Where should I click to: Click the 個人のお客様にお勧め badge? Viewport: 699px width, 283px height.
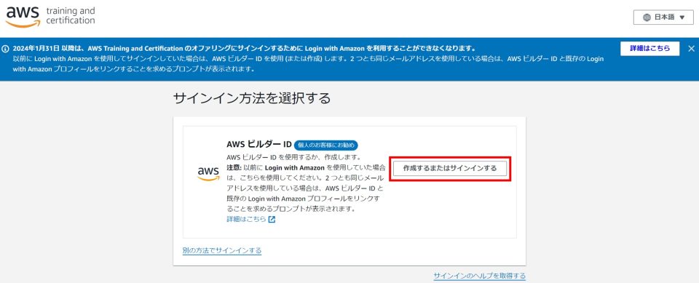pyautogui.click(x=326, y=146)
